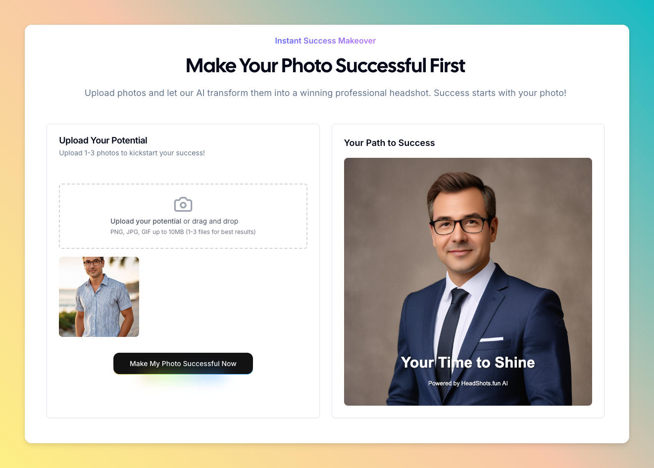Click the 'Instant Success Makeover' label
Viewport: 654px width, 468px height.
coord(325,41)
